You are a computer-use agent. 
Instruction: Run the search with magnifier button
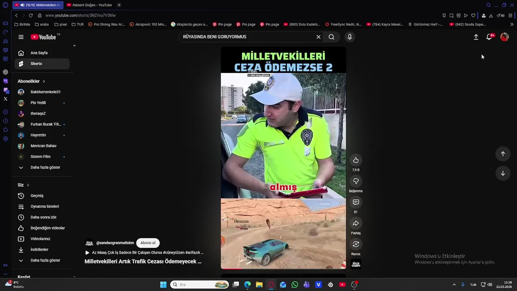point(332,37)
